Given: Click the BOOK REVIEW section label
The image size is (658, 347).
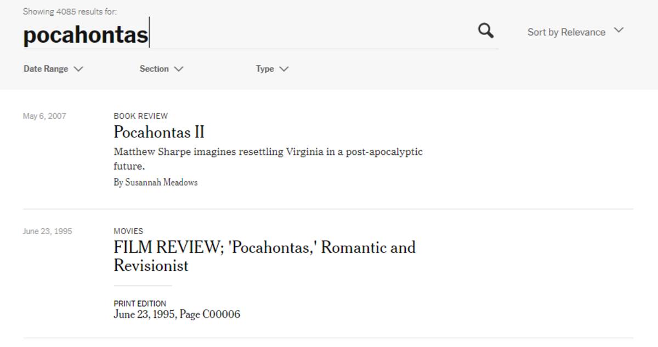Looking at the screenshot, I should (x=141, y=116).
